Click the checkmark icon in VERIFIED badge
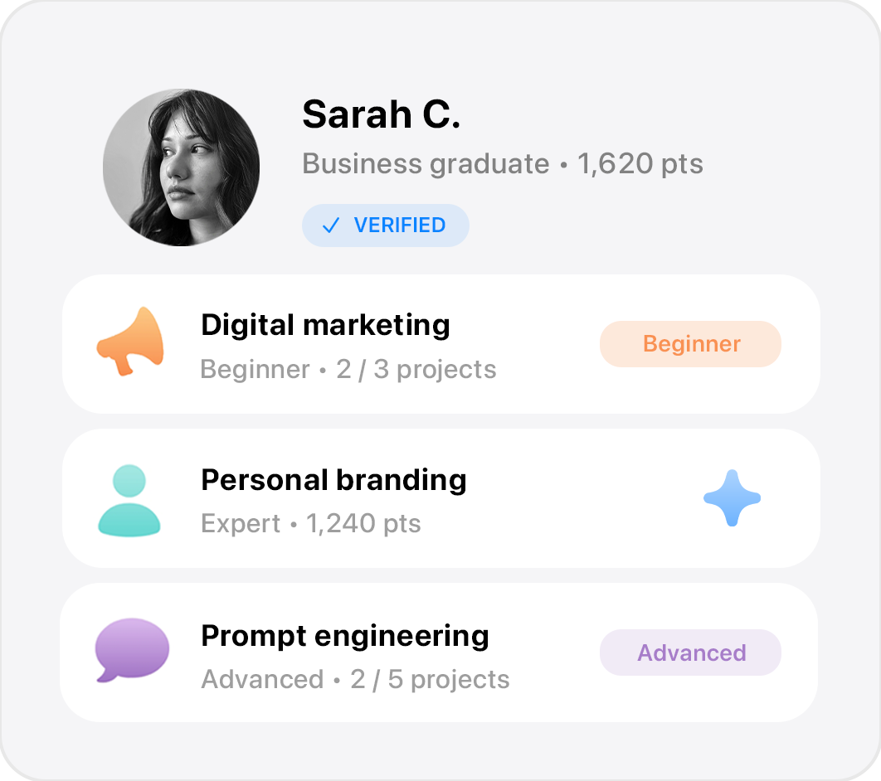This screenshot has height=781, width=881. point(330,226)
